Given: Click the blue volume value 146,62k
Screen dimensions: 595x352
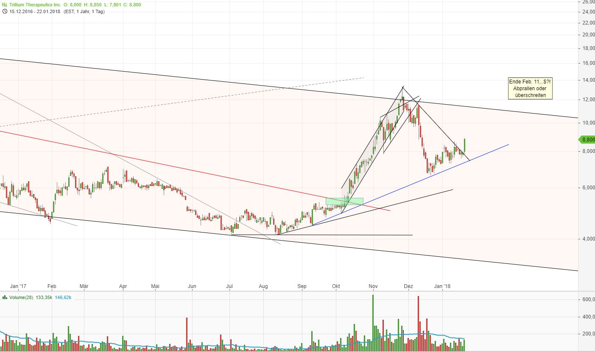Looking at the screenshot, I should pos(64,297).
